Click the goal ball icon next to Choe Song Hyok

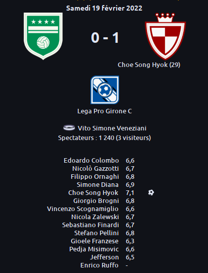point(151,192)
